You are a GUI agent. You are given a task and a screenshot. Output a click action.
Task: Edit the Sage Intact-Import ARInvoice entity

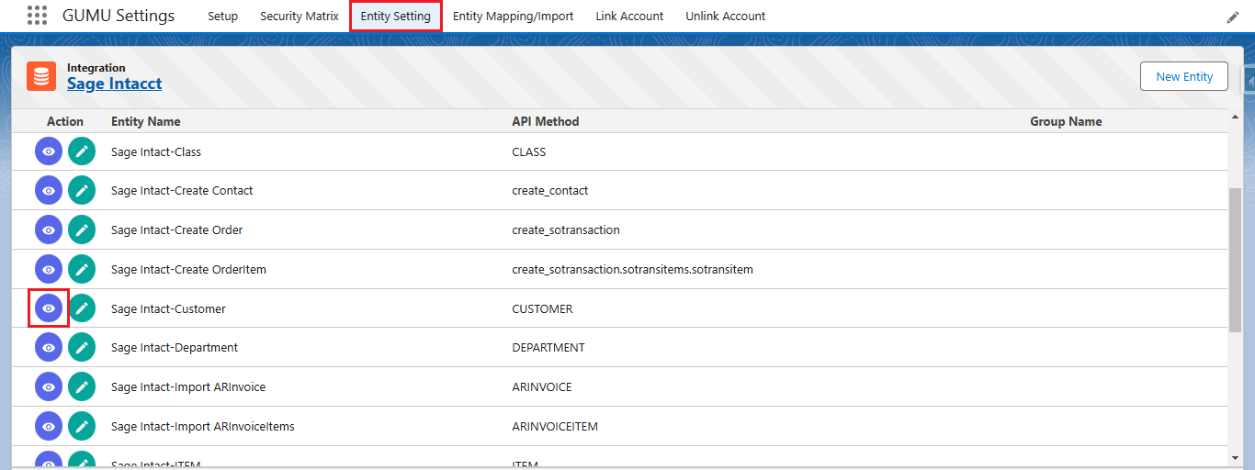(82, 387)
